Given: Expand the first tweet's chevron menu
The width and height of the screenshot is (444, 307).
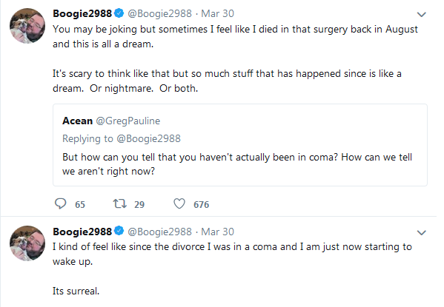Looking at the screenshot, I should click(x=422, y=14).
